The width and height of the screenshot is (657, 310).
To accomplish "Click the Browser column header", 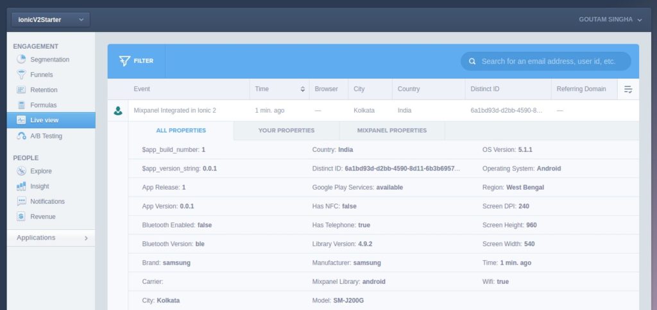I will coord(326,88).
